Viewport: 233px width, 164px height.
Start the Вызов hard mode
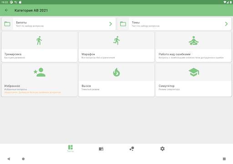pyautogui.click(x=116, y=80)
